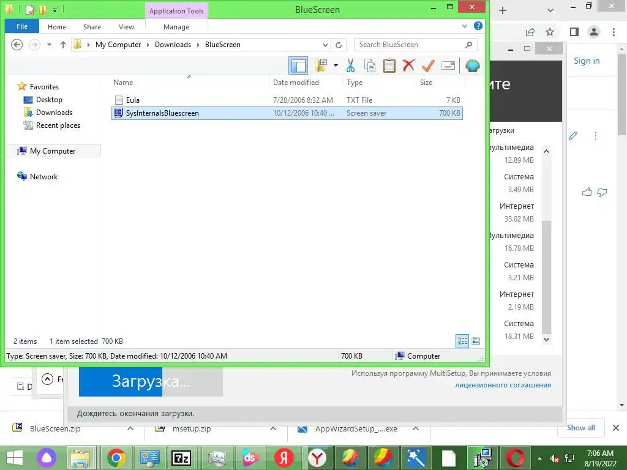This screenshot has height=470, width=627.
Task: Open Opera from the taskbar
Action: tap(515, 458)
